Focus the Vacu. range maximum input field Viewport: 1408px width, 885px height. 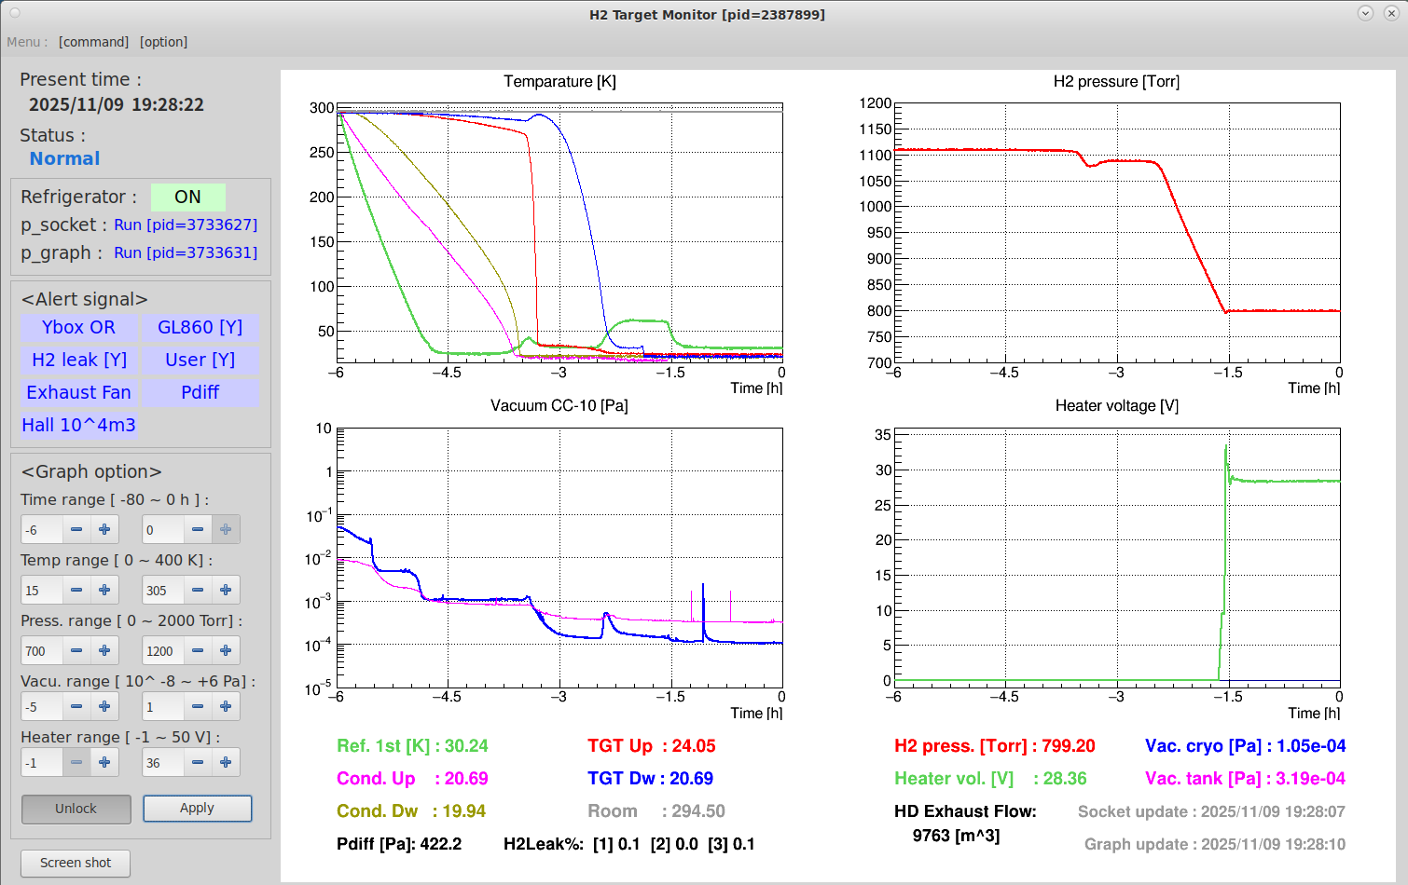tap(162, 706)
